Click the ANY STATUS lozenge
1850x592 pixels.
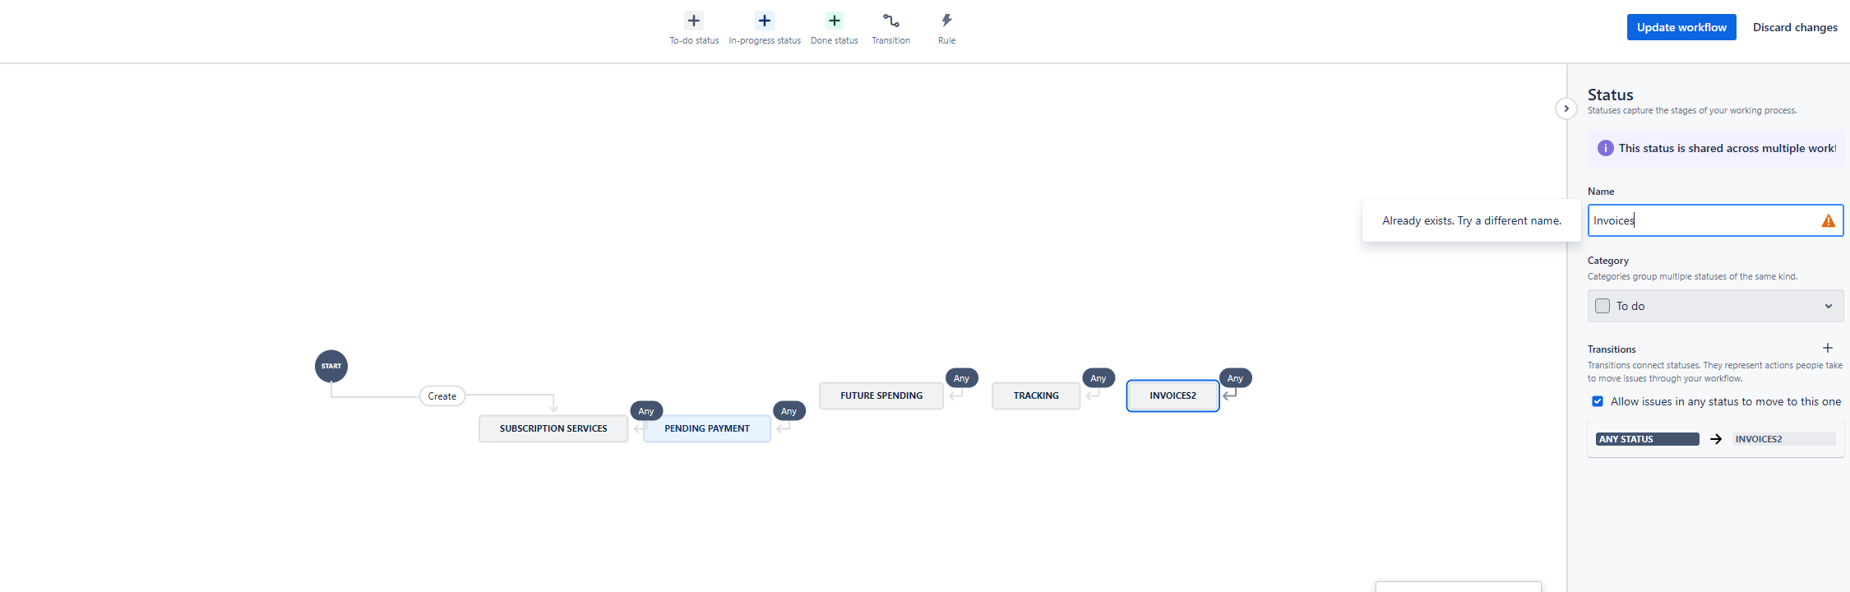pyautogui.click(x=1648, y=439)
